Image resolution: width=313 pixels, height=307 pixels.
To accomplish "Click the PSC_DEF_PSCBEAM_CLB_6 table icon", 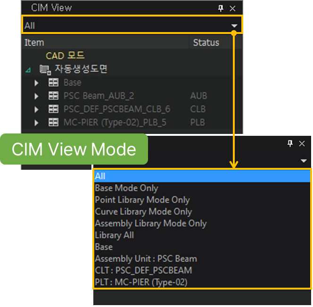I will pos(53,109).
